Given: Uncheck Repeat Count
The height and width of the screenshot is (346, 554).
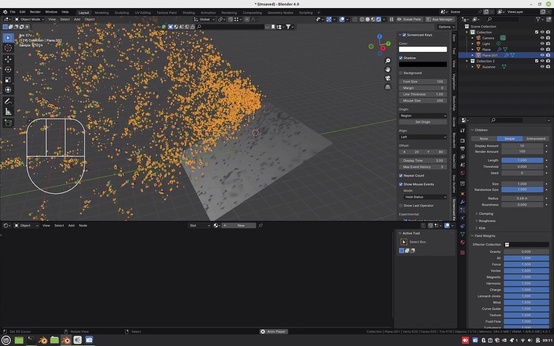Looking at the screenshot, I should pyautogui.click(x=401, y=175).
